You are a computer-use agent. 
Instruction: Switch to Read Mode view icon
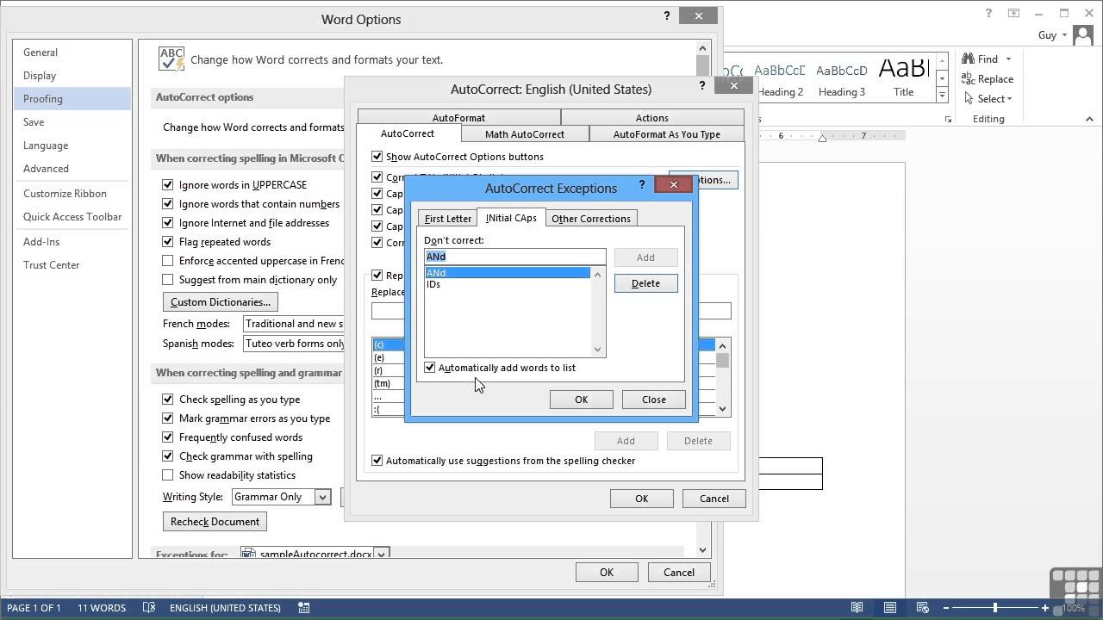tap(857, 607)
